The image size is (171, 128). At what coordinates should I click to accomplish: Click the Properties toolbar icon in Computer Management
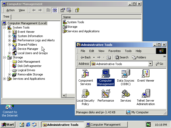point(63,10)
